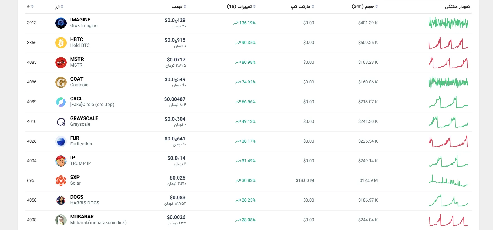Click the Grayscale letter-G icon

[61, 121]
